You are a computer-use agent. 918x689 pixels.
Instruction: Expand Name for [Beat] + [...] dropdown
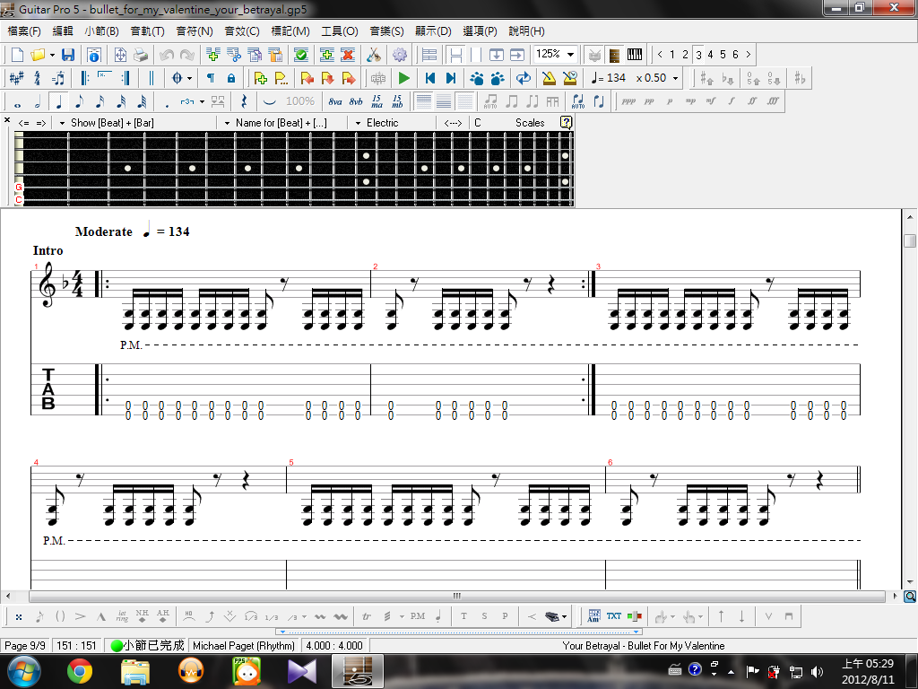[227, 123]
